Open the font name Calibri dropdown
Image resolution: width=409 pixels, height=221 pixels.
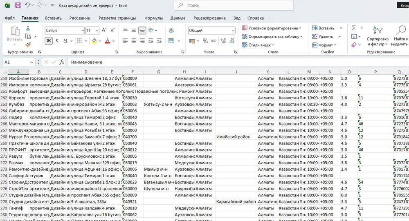pos(83,31)
